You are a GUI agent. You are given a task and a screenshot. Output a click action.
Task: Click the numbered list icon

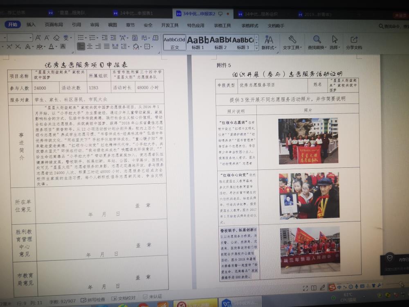tap(92, 38)
